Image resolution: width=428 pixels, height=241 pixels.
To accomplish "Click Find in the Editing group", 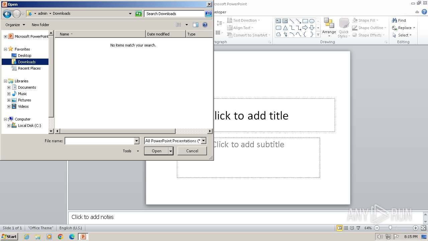I will click(399, 20).
